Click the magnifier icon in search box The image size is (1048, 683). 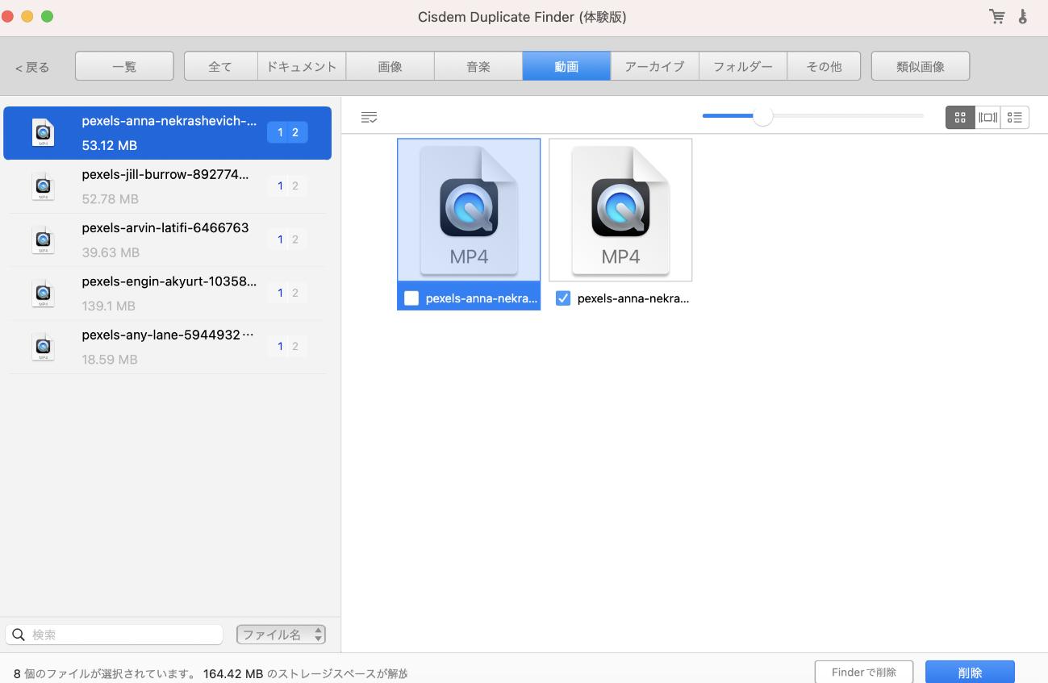coord(19,635)
